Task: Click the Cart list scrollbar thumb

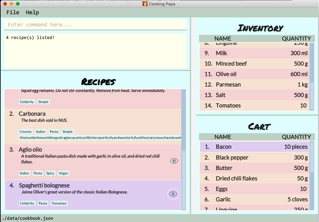Action: pos(312,157)
